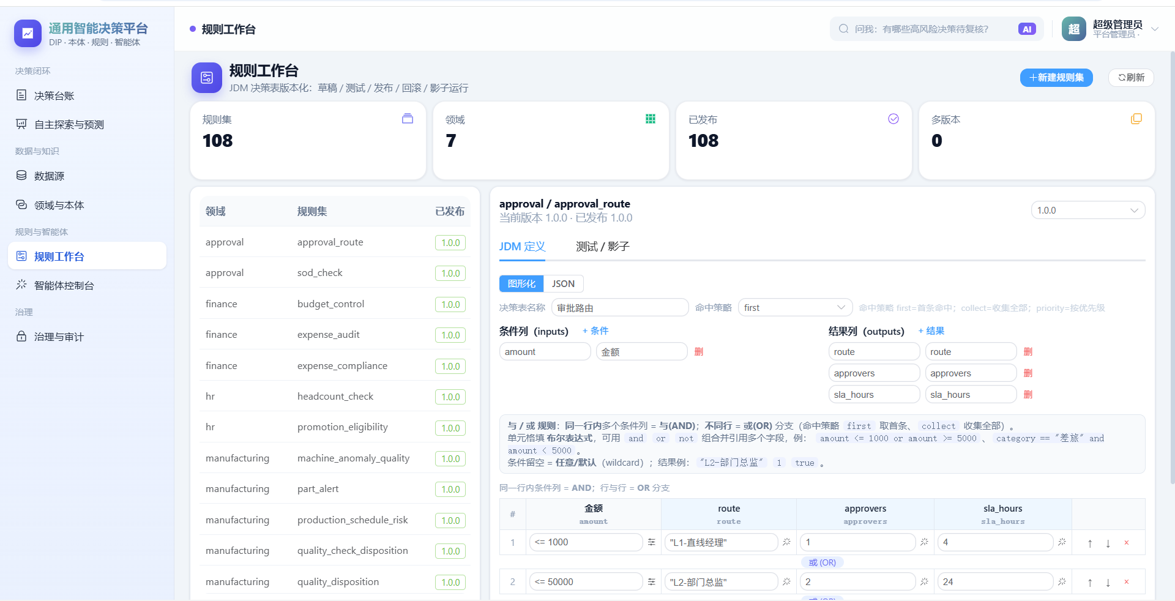Select the headcount_check rule set row
The height and width of the screenshot is (601, 1175).
335,397
